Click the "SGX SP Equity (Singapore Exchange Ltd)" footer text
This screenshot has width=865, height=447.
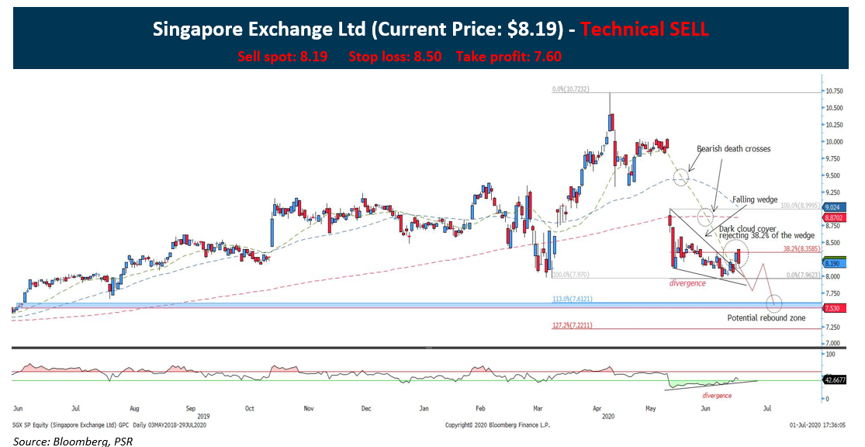65,425
